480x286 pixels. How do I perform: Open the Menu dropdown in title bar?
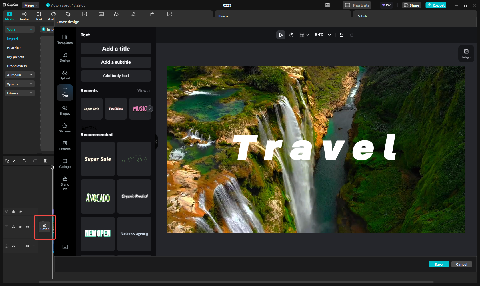click(x=31, y=5)
